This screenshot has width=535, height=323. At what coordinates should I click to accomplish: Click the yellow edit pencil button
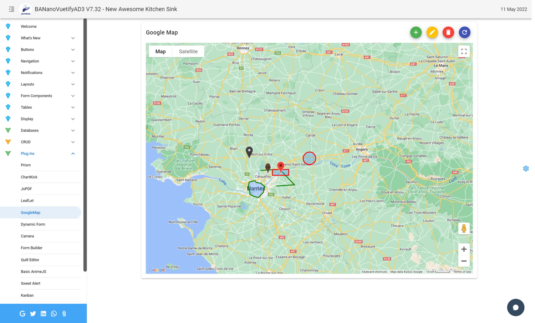432,32
